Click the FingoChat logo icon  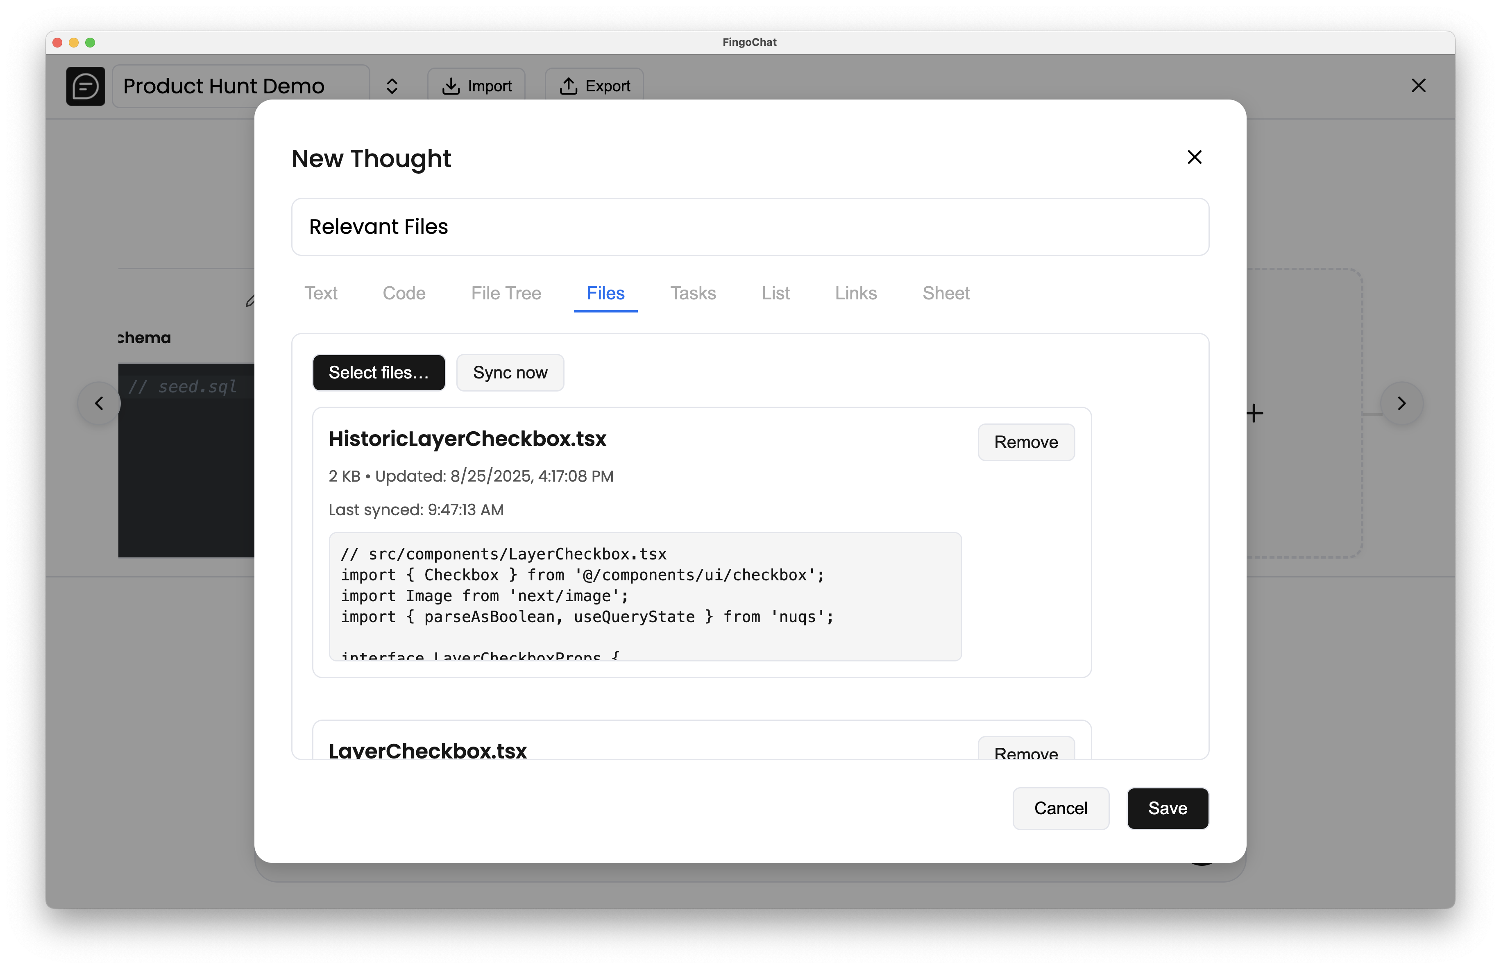click(86, 86)
